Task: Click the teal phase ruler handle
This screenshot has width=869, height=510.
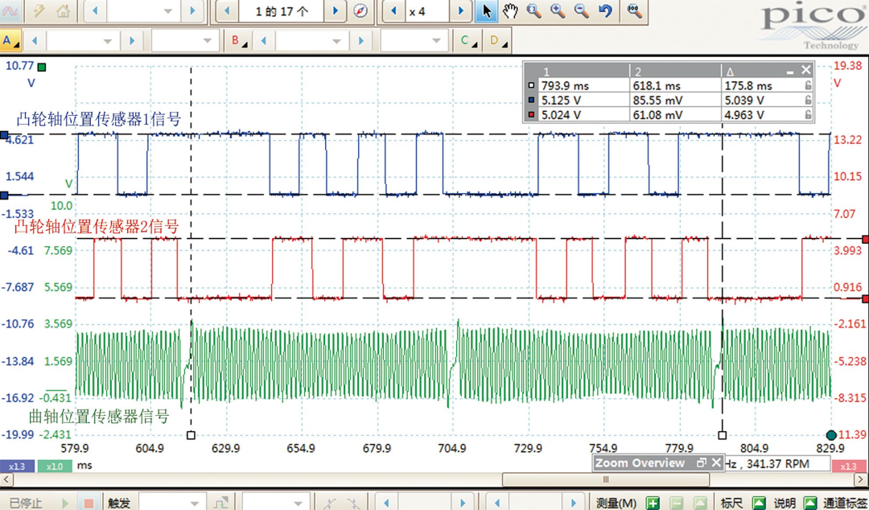Action: tap(830, 434)
